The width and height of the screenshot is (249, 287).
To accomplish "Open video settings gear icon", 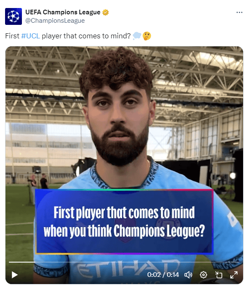I will [x=203, y=274].
